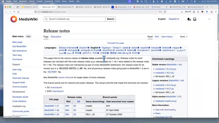The width and height of the screenshot is (219, 123).
Task: Open the Git branchpoint link
Action: pyautogui.click(x=56, y=87)
